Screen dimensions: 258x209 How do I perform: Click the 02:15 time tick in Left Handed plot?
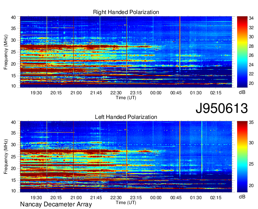click(216, 198)
